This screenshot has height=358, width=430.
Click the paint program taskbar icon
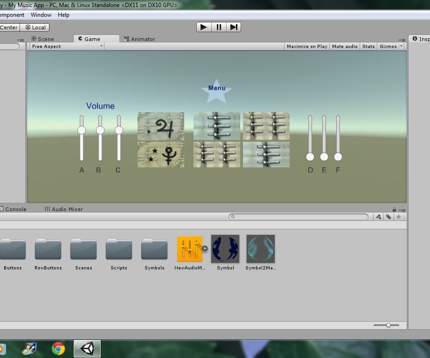point(29,349)
